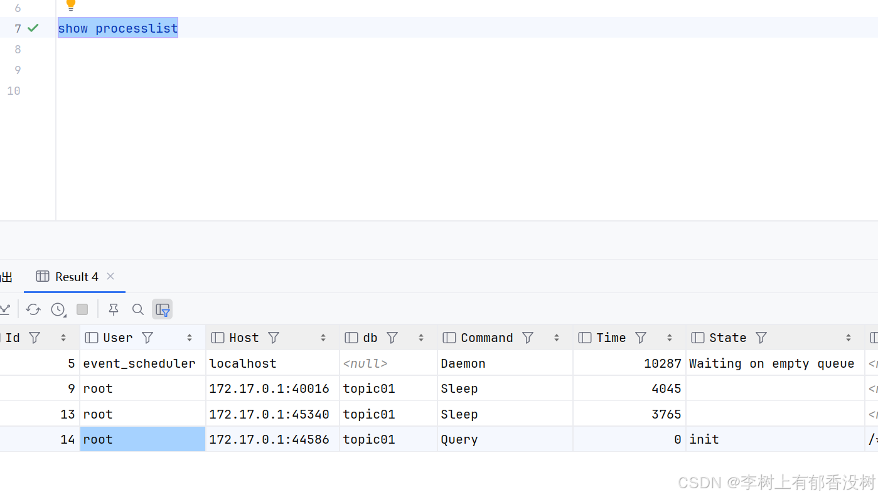Select the host cell 172.17.0.1:44586
The height and width of the screenshot is (497, 878).
click(272, 439)
